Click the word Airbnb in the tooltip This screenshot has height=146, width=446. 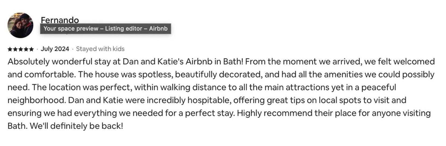(158, 29)
